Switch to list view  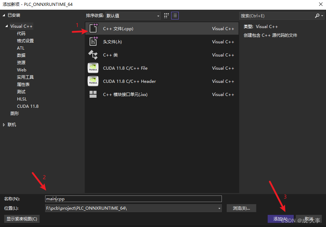point(175,15)
